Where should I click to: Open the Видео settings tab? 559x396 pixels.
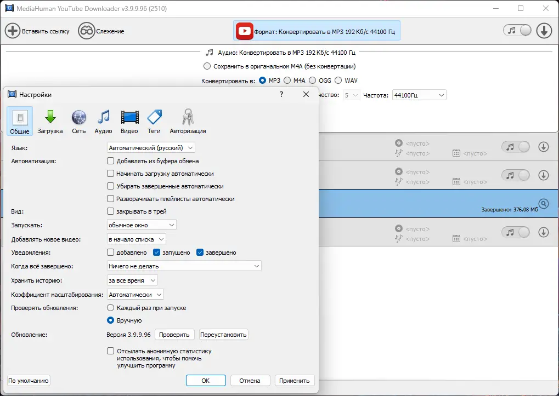point(129,121)
